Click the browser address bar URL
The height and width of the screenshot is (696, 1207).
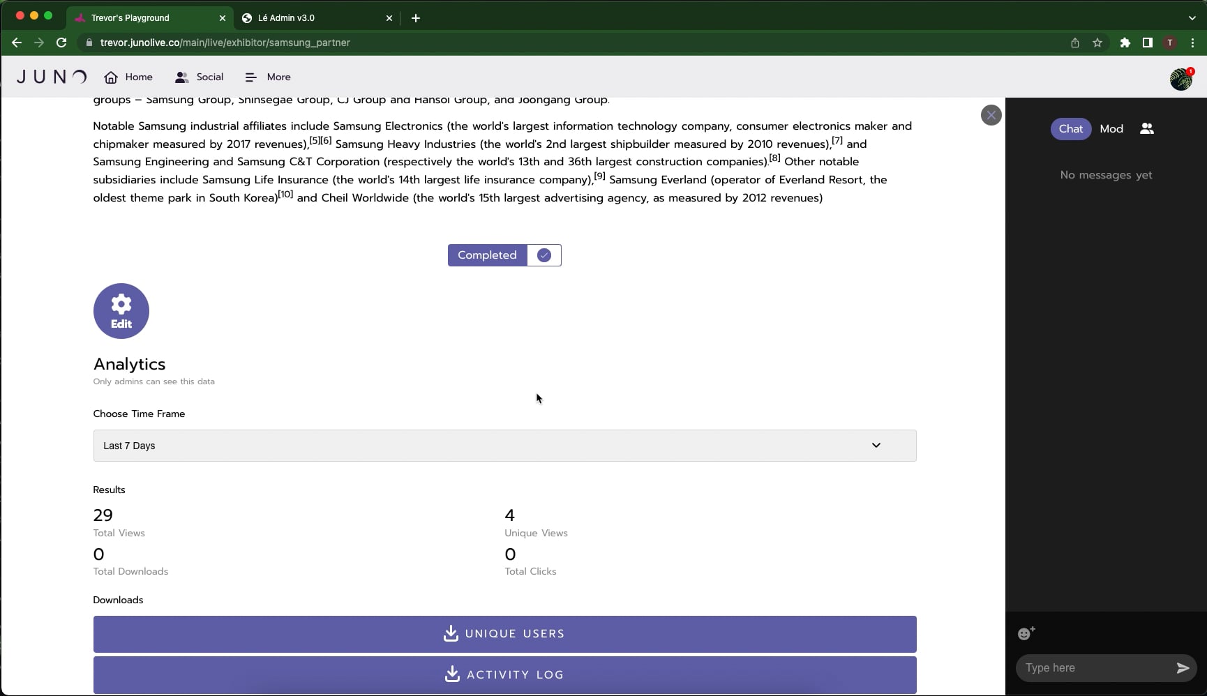225,43
